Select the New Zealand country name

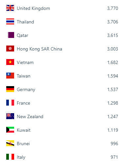[30, 116]
